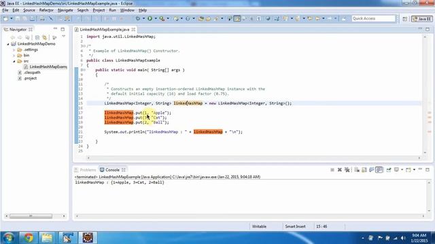Toggle Link with Editor in Navigator
The image size is (435, 244).
pos(45,37)
